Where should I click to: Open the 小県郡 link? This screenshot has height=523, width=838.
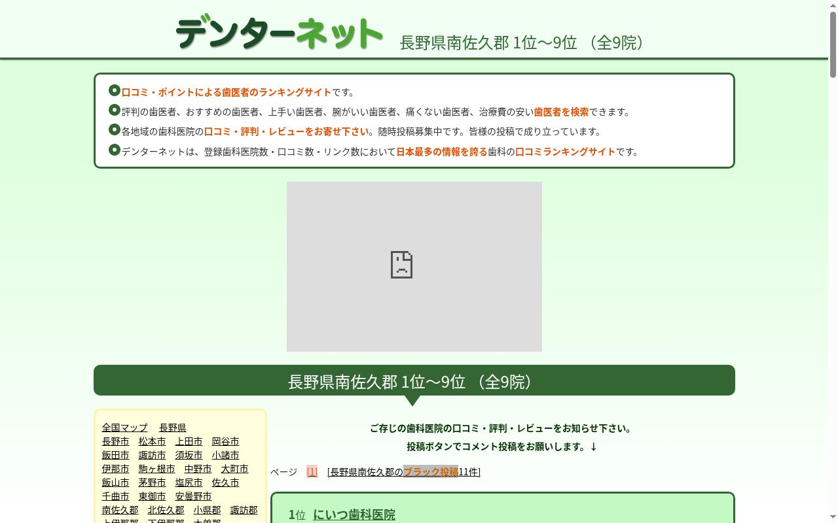tap(208, 510)
